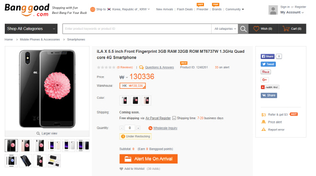Share via VK button

click(269, 95)
